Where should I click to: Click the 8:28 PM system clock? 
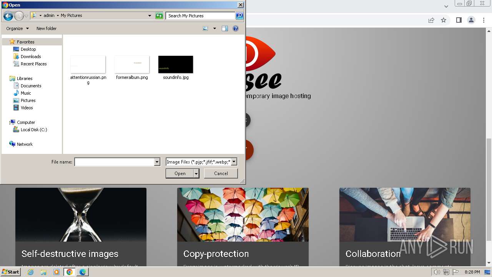point(472,272)
